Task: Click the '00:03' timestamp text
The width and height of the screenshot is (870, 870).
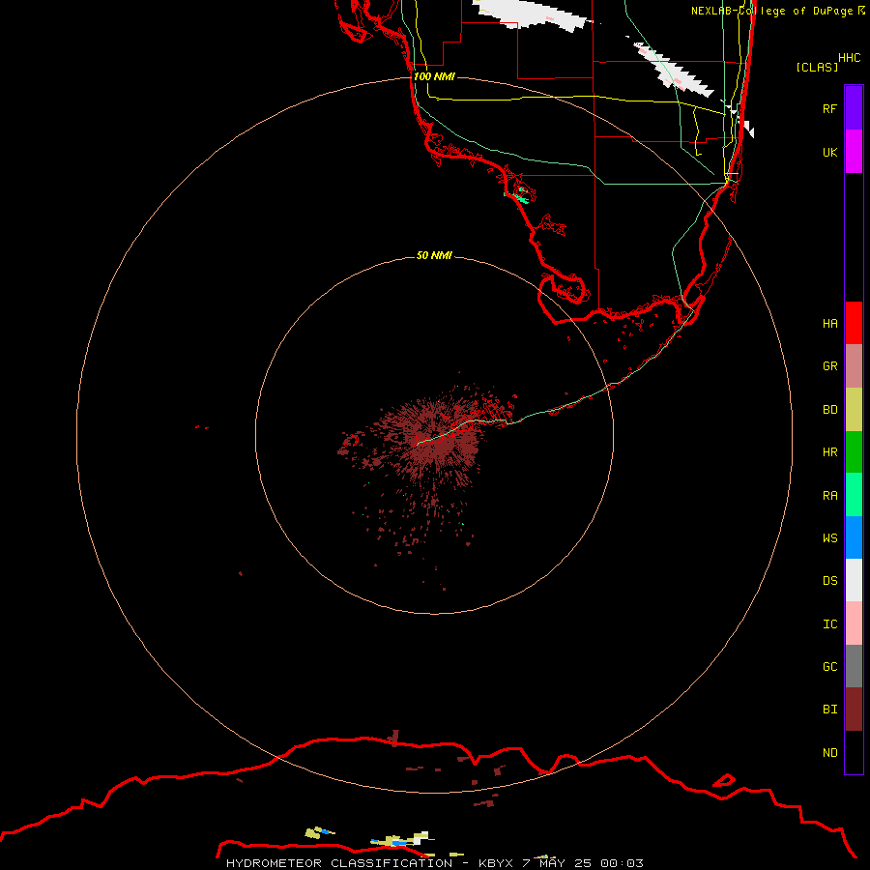Action: point(622,863)
